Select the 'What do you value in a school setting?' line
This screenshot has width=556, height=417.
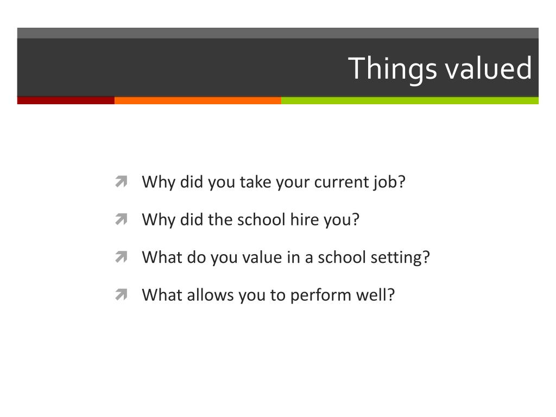pyautogui.click(x=286, y=257)
